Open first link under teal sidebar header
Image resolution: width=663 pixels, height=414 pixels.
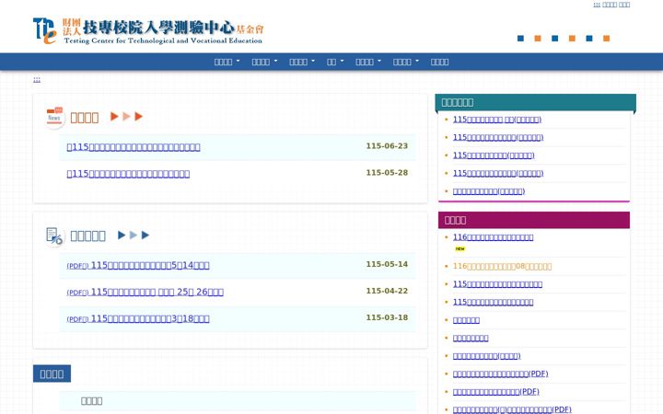497,120
